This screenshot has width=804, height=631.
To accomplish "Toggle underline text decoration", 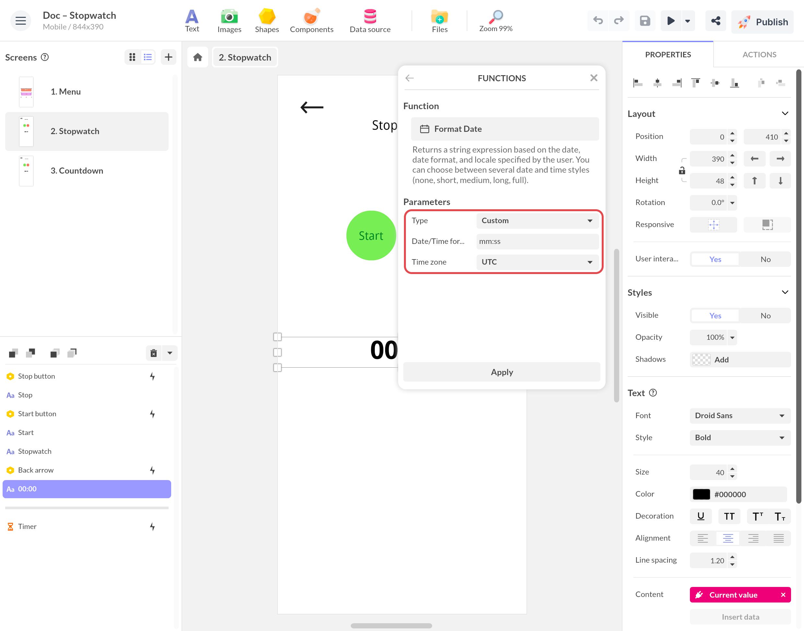I will click(701, 516).
